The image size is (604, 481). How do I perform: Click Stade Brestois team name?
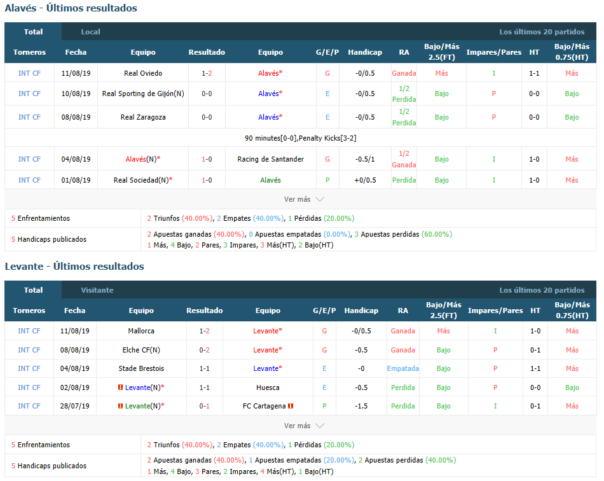coord(141,368)
